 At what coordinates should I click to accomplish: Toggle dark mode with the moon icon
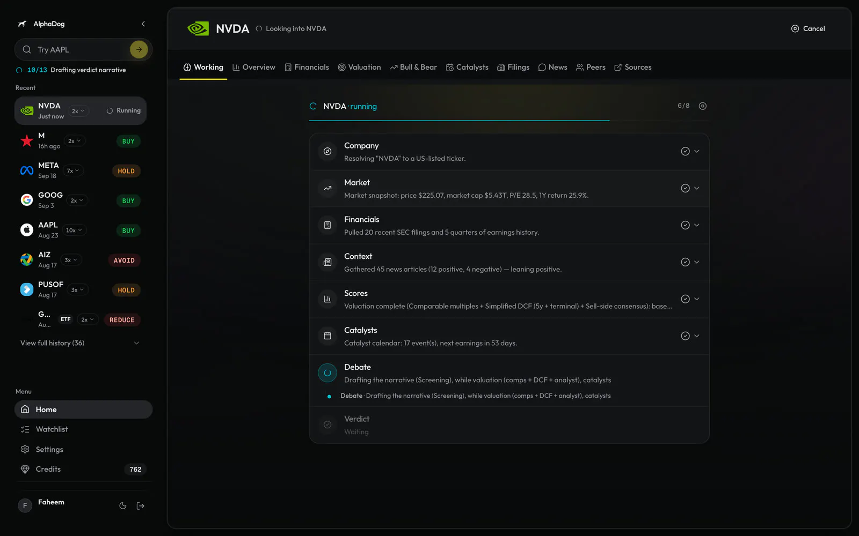click(x=123, y=506)
